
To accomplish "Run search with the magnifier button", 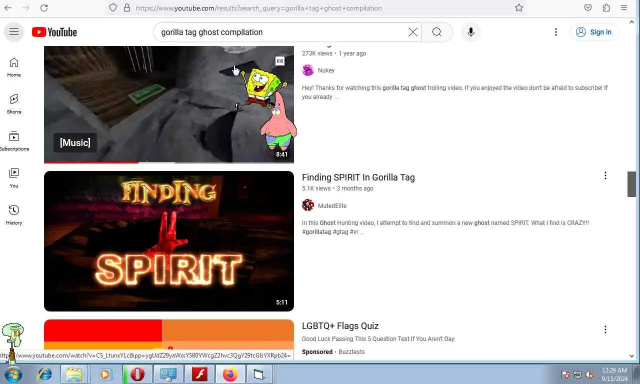I will 437,32.
